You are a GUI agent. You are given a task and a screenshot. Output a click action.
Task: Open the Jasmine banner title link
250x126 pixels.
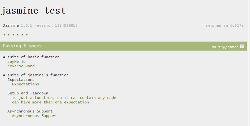[11, 25]
